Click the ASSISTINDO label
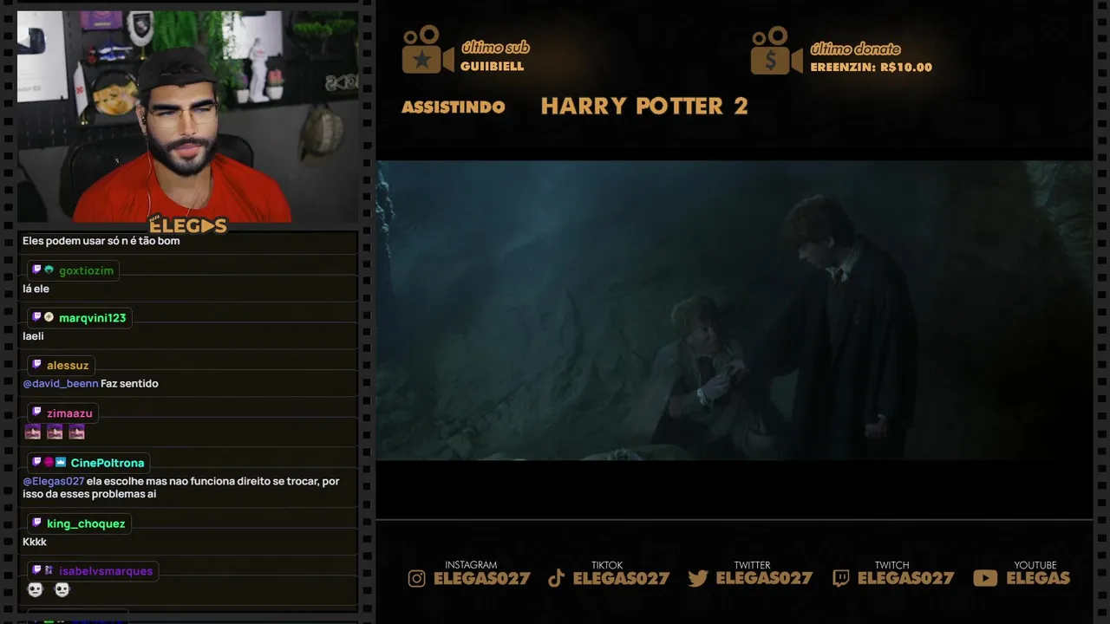 coord(454,107)
